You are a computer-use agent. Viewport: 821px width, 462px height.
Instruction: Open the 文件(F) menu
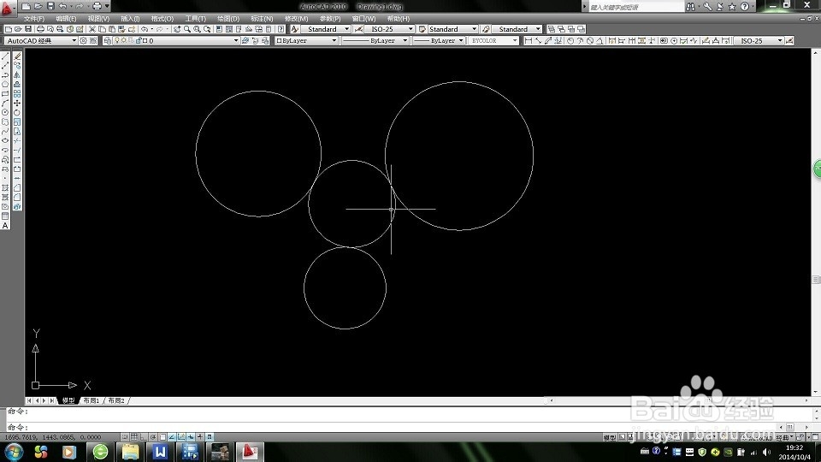34,18
